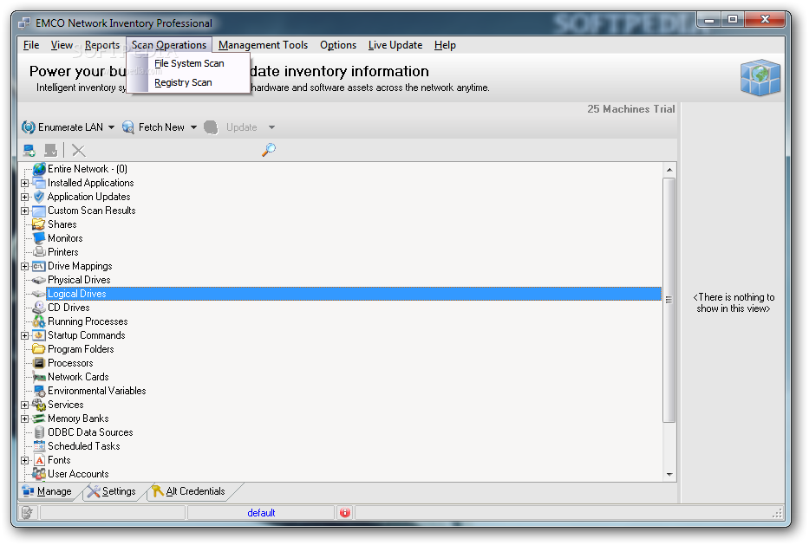Click the 3D cube globe logo
Viewport: 809px width, 545px height.
click(760, 77)
